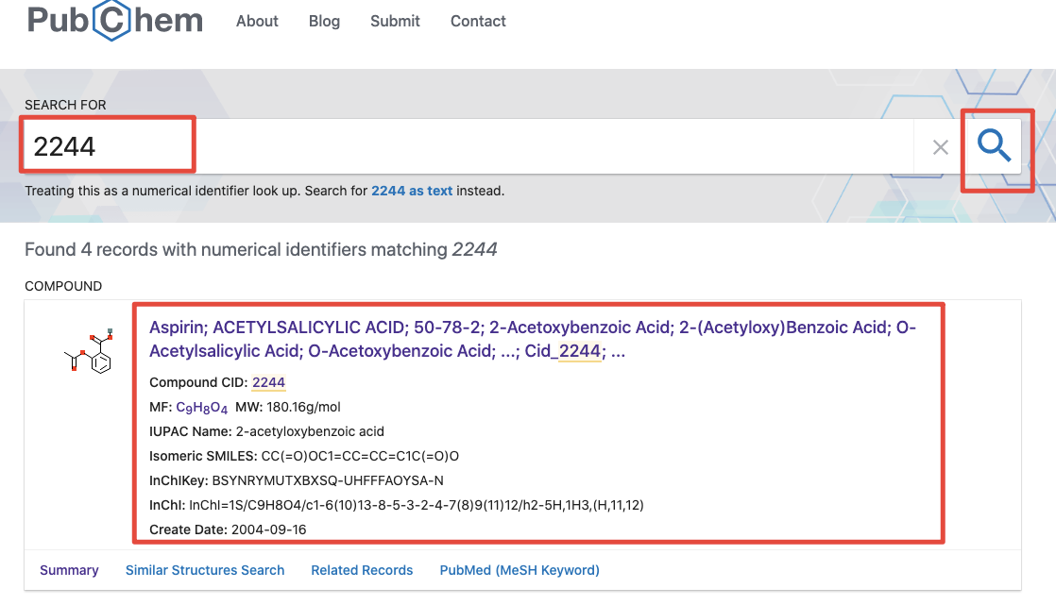
Task: Open PubMed MeSH Keyword results
Action: pos(519,570)
